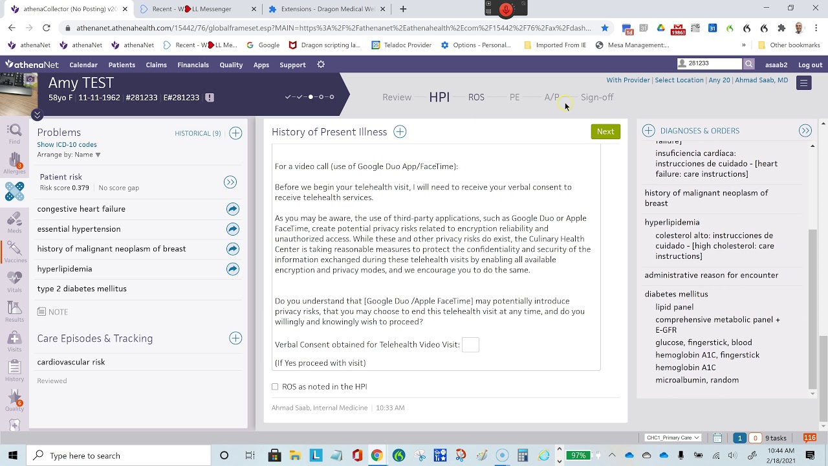Select lipid panel order
The image size is (828, 466).
[674, 307]
